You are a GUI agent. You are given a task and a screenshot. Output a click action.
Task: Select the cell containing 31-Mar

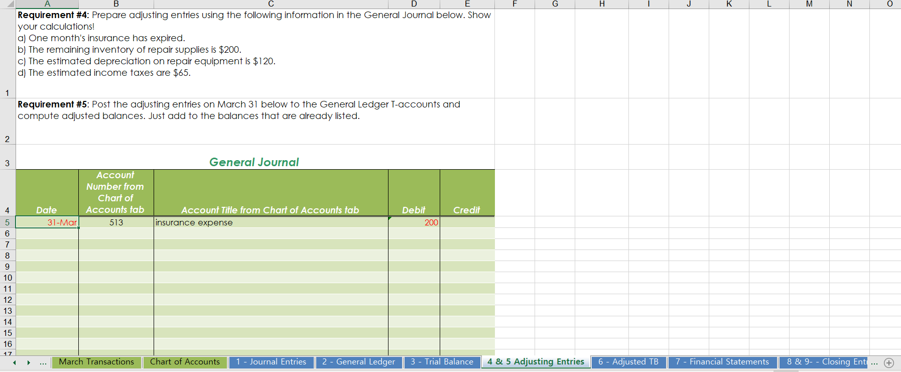[47, 222]
